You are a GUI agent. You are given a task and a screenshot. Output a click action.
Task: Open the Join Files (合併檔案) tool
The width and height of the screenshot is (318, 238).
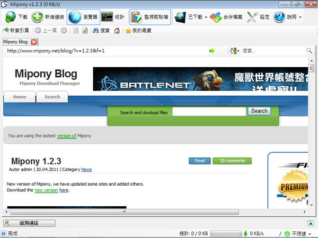[226, 17]
